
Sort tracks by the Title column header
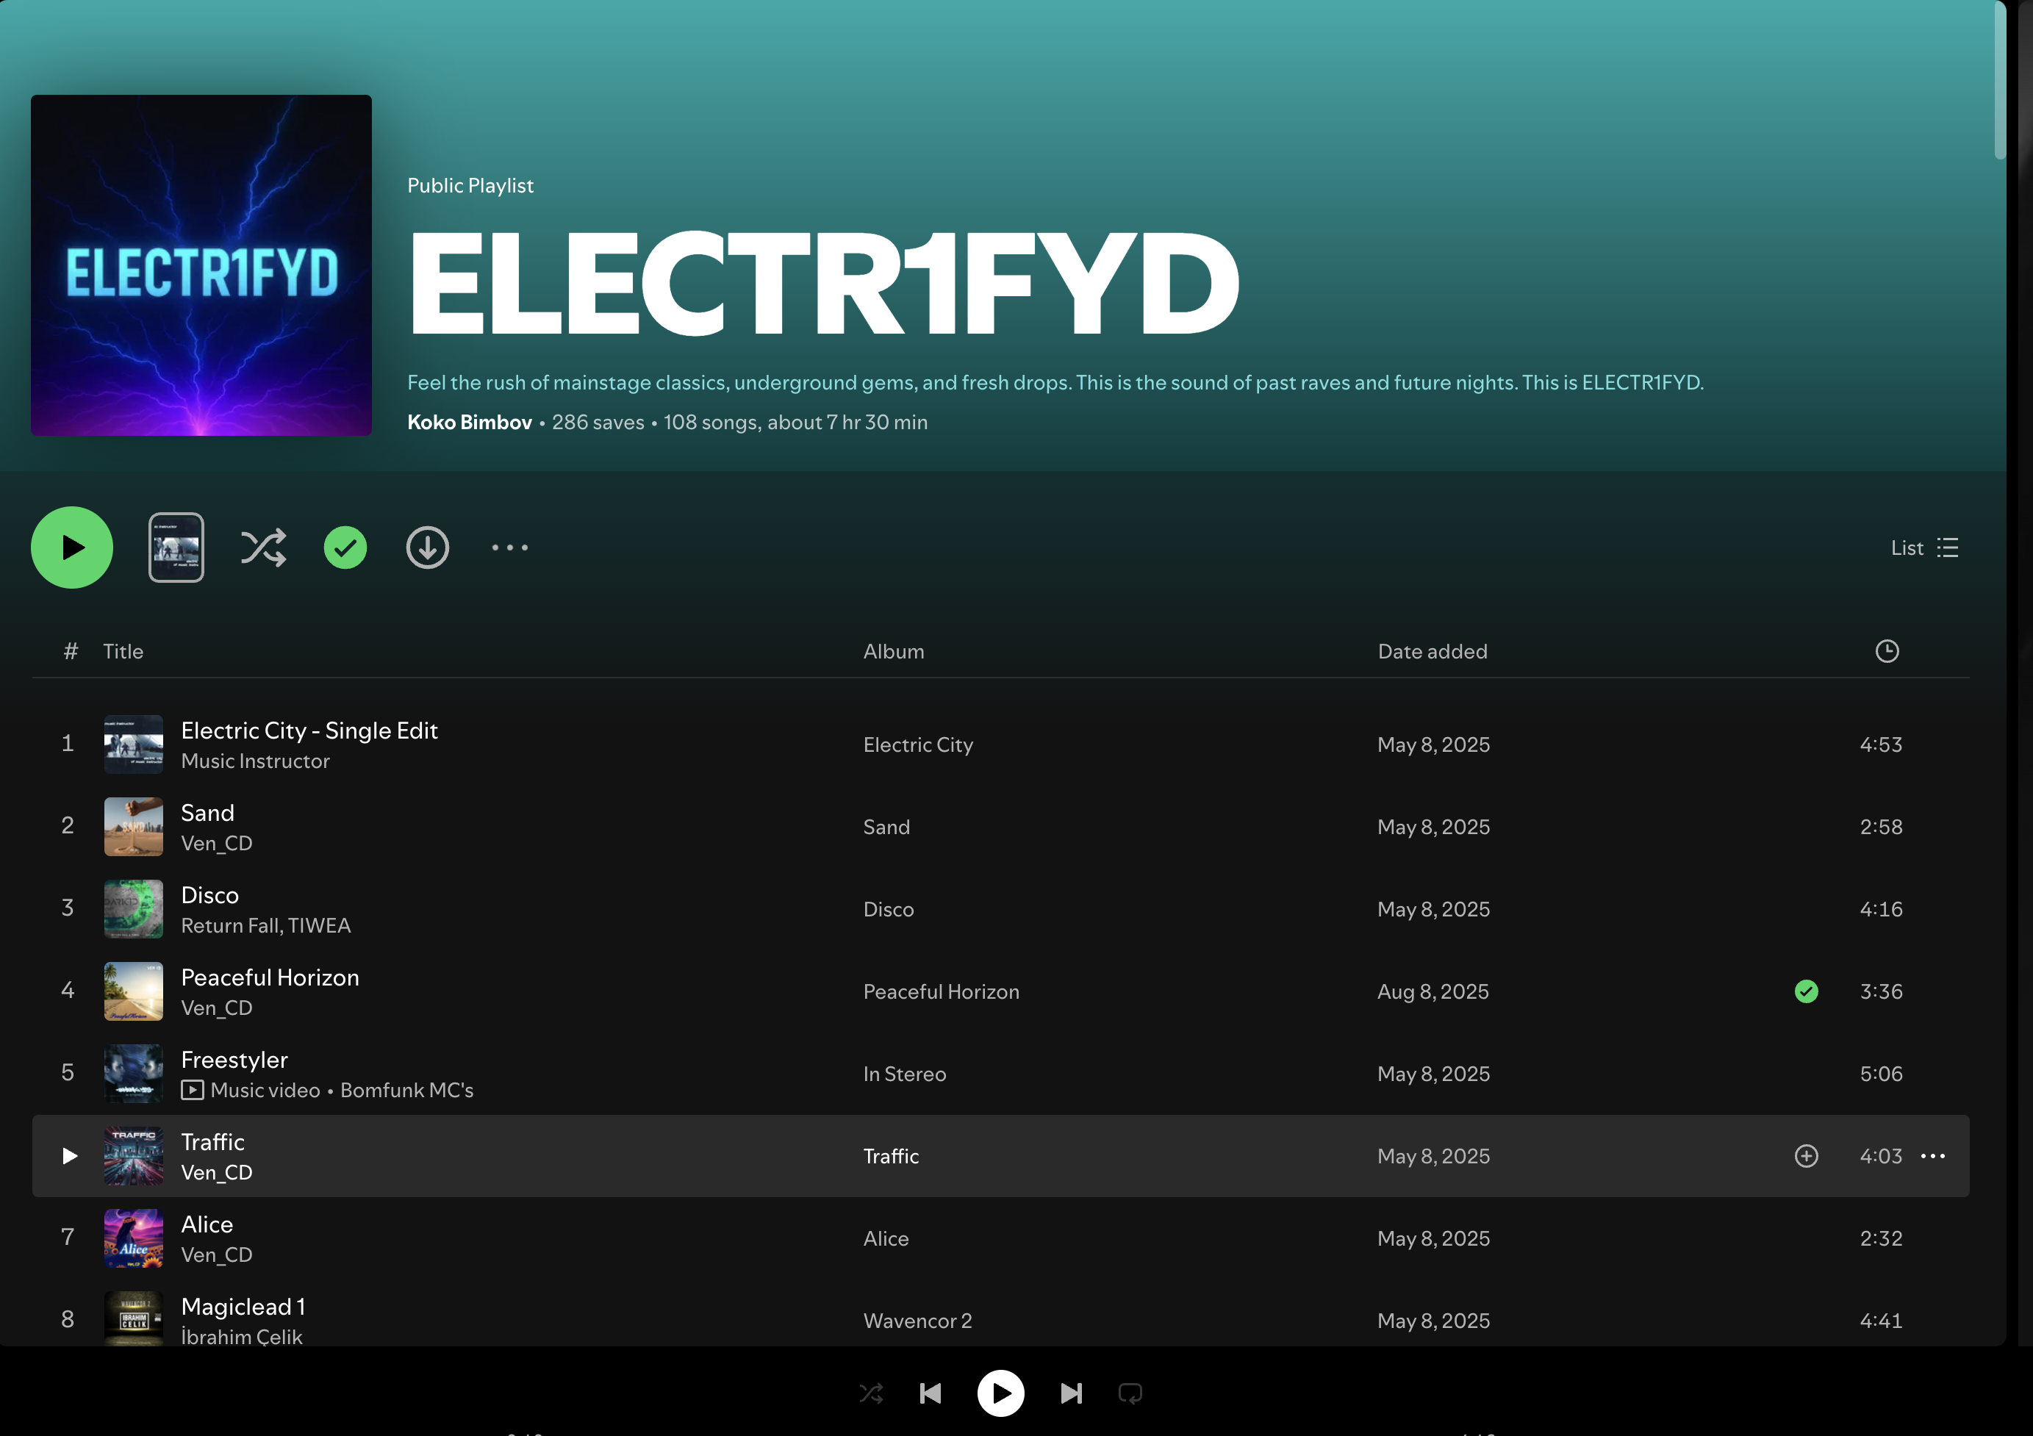click(x=123, y=652)
